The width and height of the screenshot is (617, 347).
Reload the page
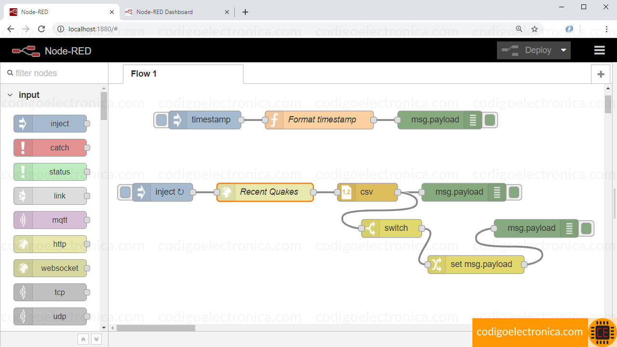[41, 29]
